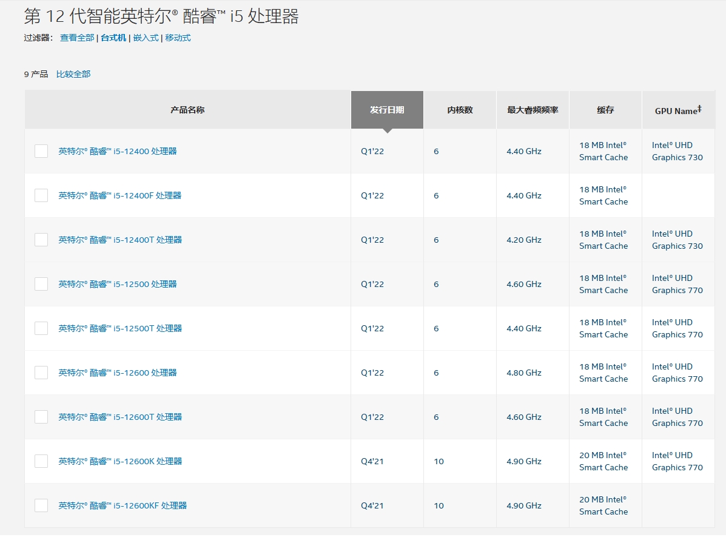Open the i5-12600K processor product page
The height and width of the screenshot is (537, 726).
pyautogui.click(x=121, y=461)
